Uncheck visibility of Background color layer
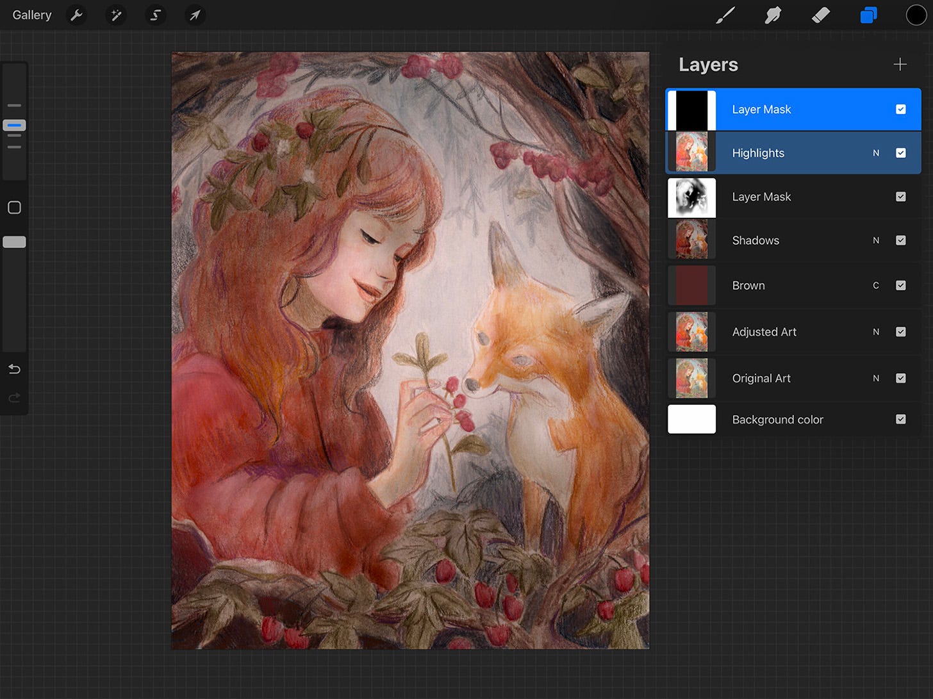This screenshot has width=933, height=699. (901, 419)
